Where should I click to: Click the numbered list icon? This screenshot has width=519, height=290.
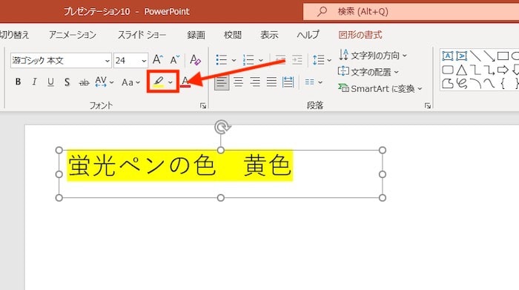click(x=248, y=60)
